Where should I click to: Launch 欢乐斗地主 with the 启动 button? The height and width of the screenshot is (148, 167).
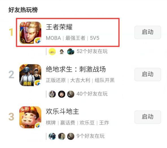(x=148, y=117)
